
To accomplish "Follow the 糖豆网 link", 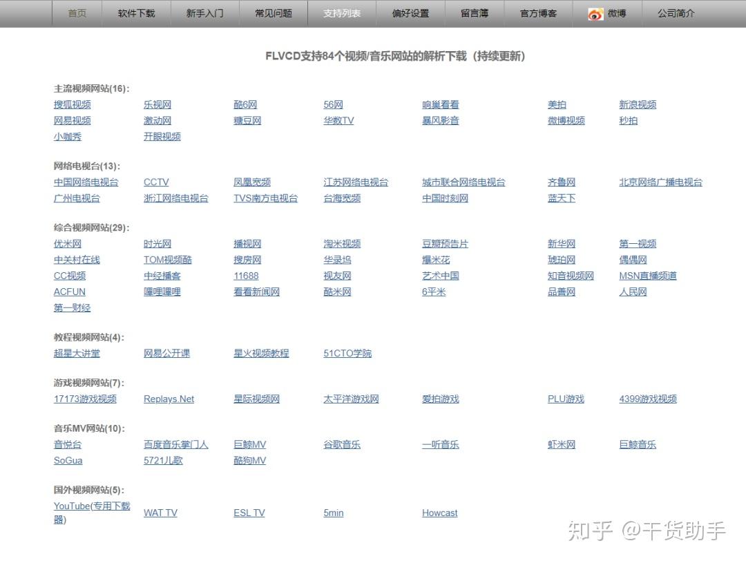I will point(247,121).
